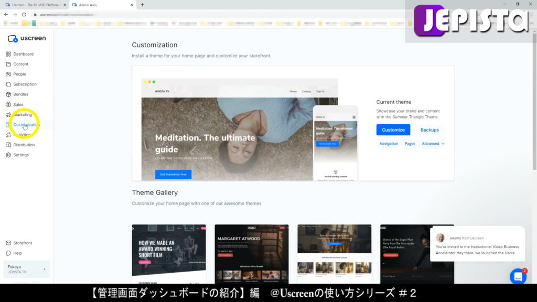Viewport: 537px width, 302px height.
Task: Open the Content menu item
Action: point(20,64)
